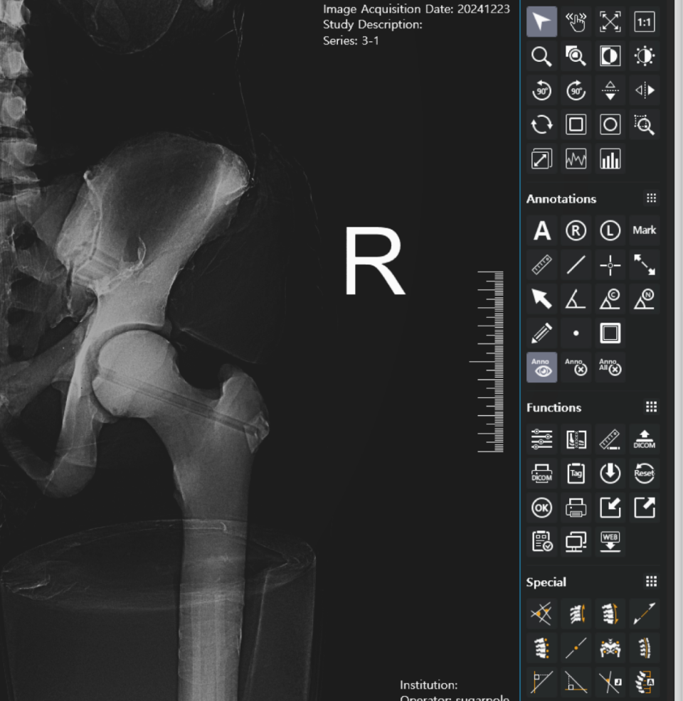Delete selected annotation with Anno X
The height and width of the screenshot is (701, 683).
coord(576,368)
